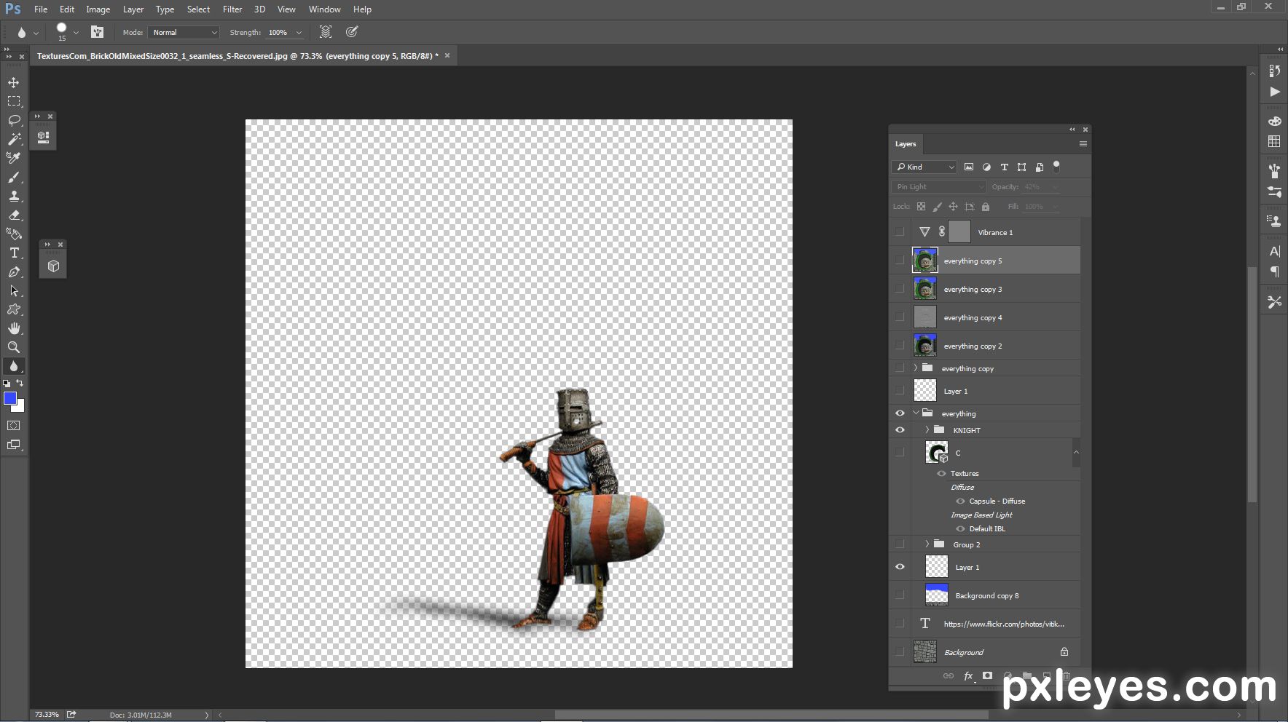Filter layers by shape layers icon

(1021, 167)
